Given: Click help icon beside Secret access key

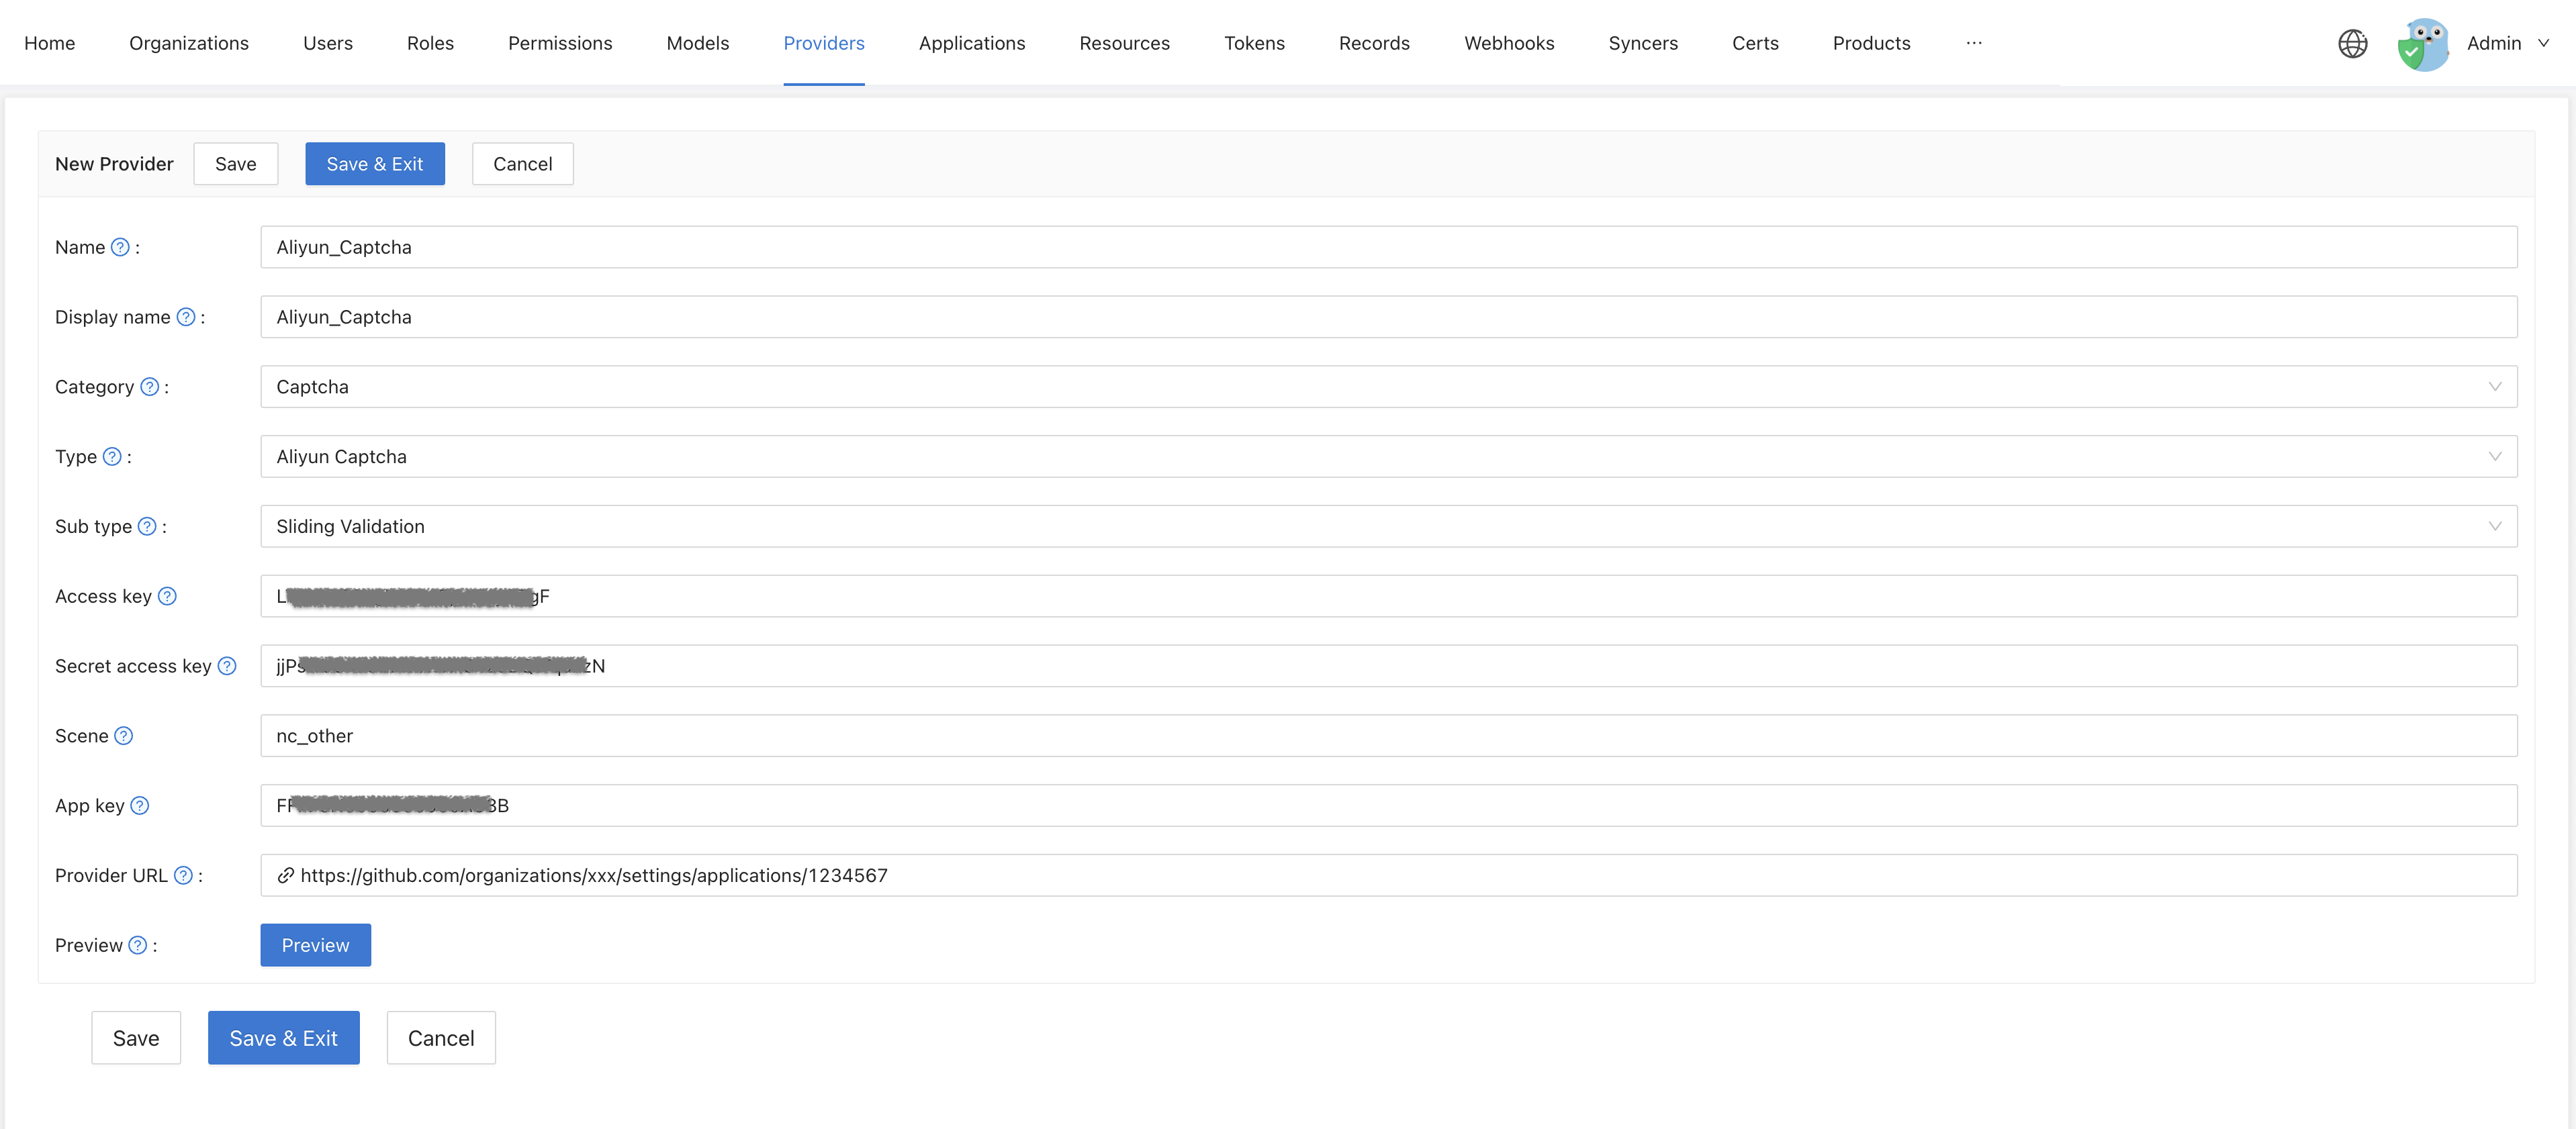Looking at the screenshot, I should [227, 667].
